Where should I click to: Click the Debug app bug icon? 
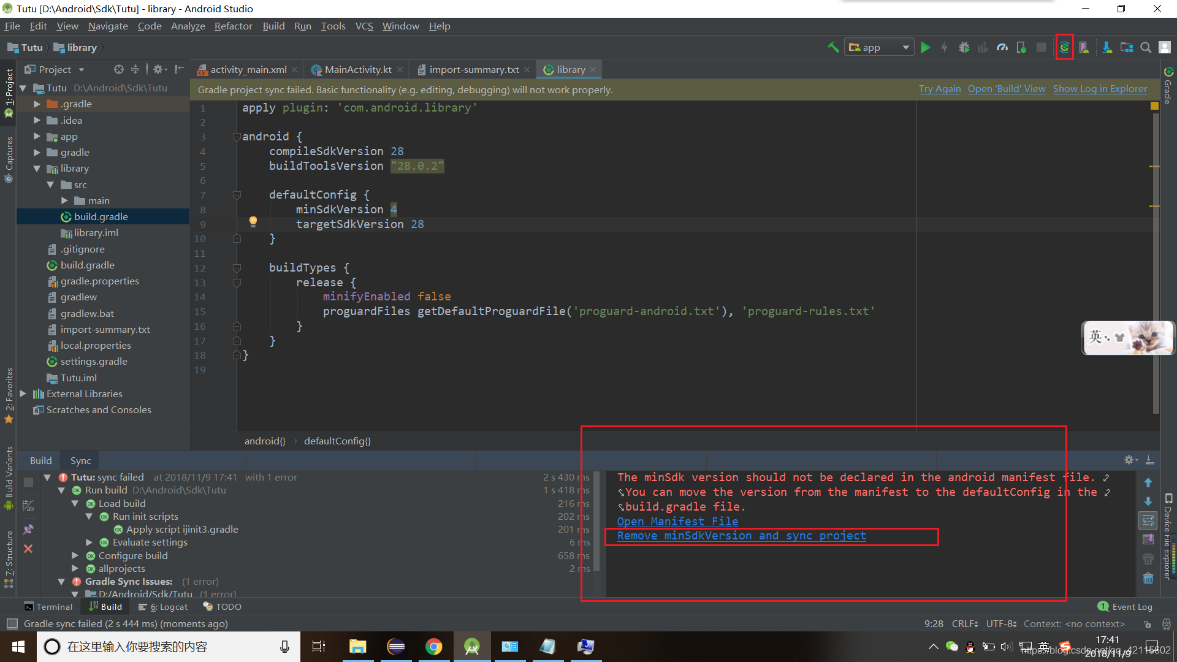[964, 47]
